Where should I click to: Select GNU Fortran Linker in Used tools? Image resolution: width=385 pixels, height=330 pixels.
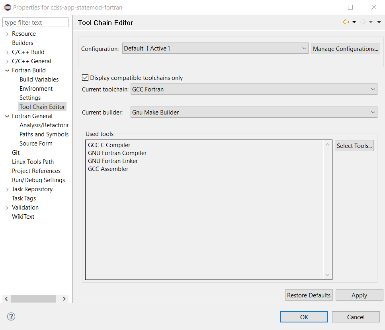pos(113,161)
